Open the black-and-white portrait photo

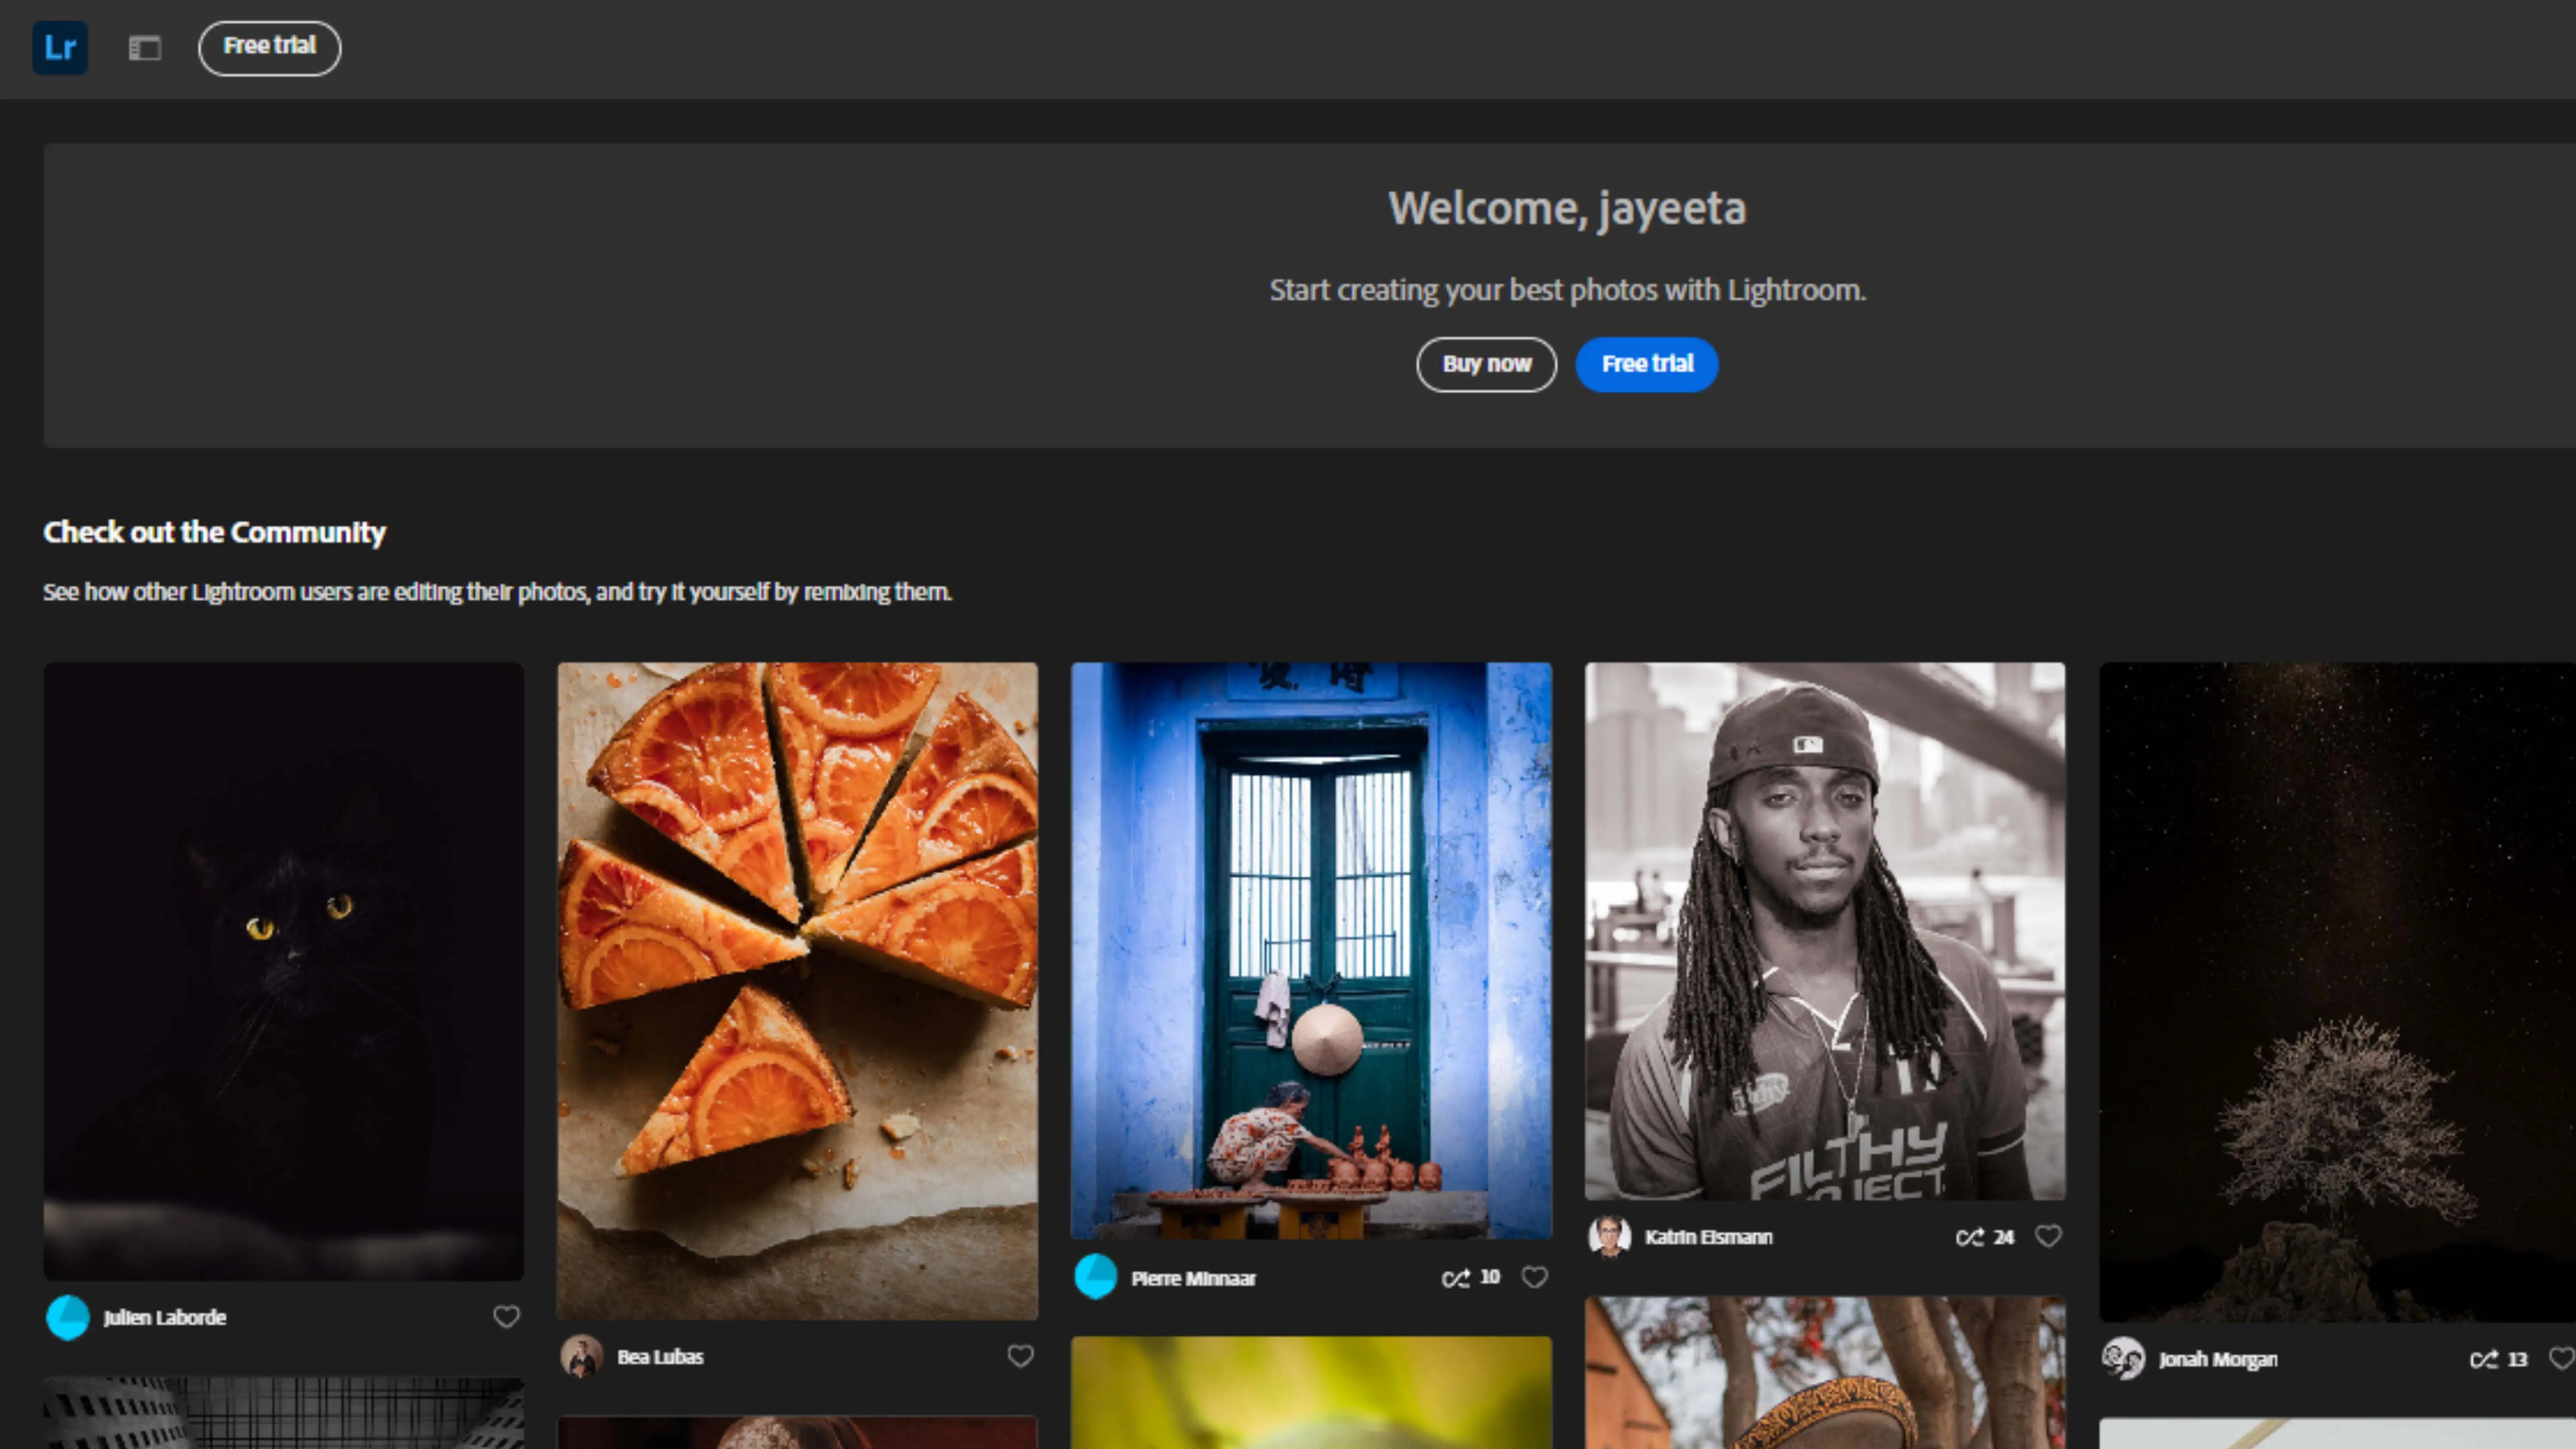(1825, 931)
